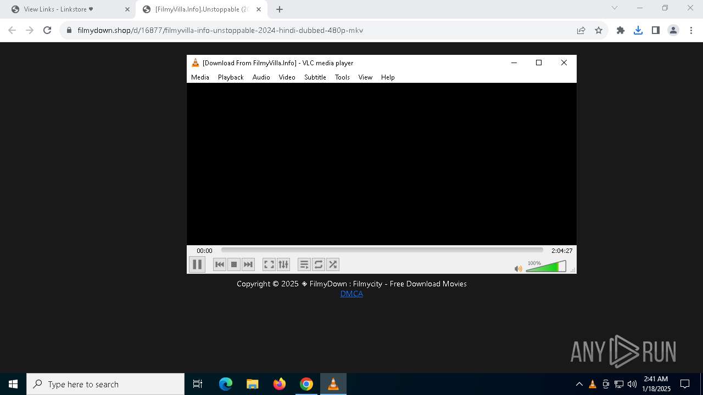703x395 pixels.
Task: Go forward in Chrome
Action: [x=30, y=30]
